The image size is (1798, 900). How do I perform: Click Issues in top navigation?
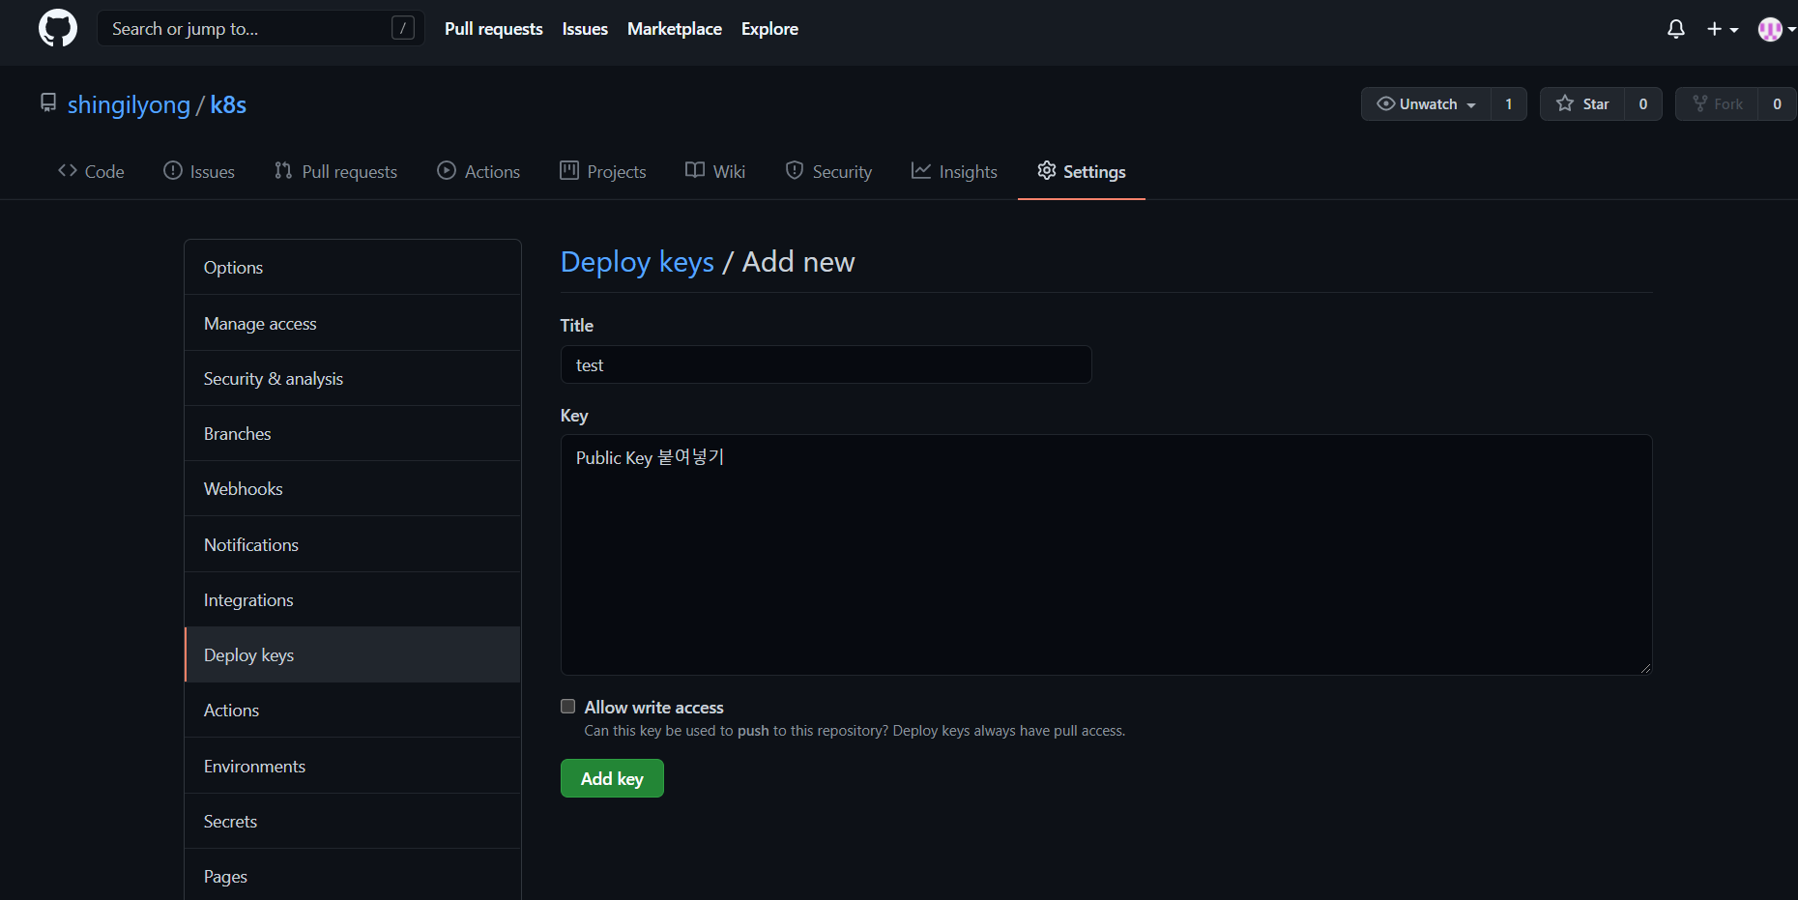[x=585, y=29]
